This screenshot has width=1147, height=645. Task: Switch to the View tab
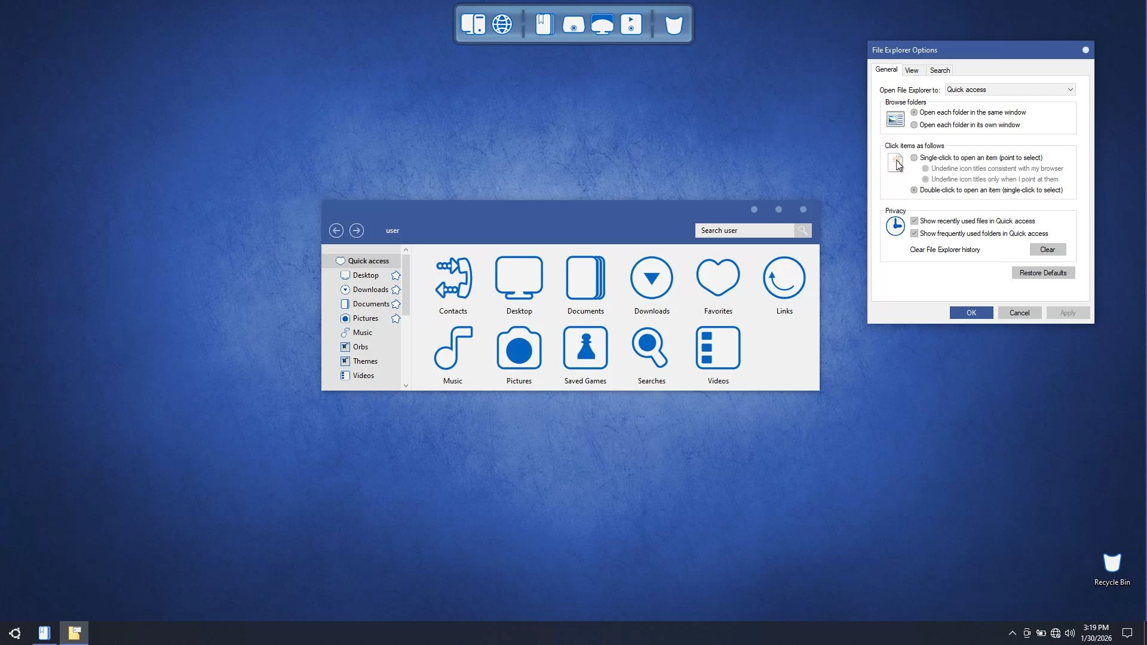pyautogui.click(x=912, y=70)
